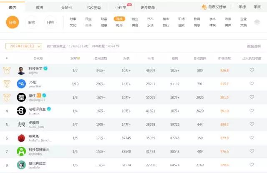
Task: Favorite 科技美学 with its heart icon
Action: point(252,70)
